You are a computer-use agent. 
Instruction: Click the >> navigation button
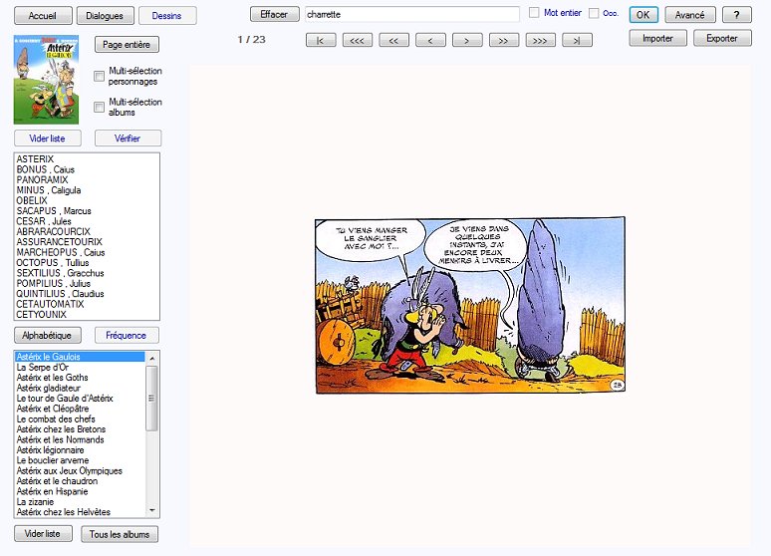504,40
